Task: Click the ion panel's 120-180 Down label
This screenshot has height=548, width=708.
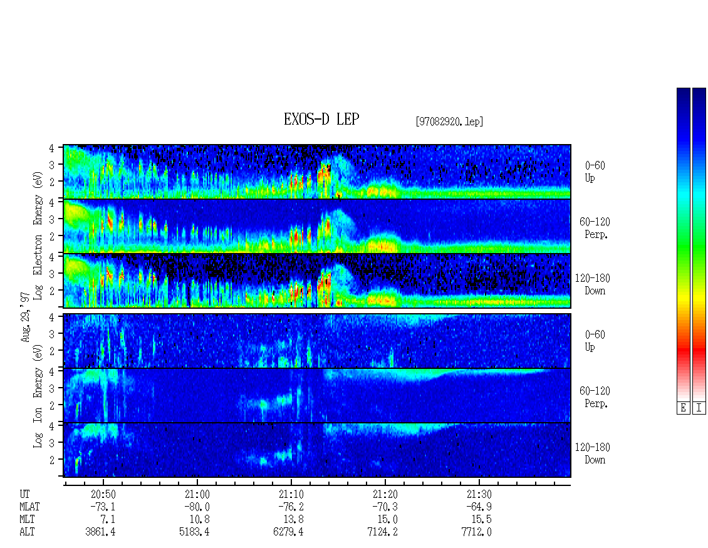Action: [x=593, y=453]
